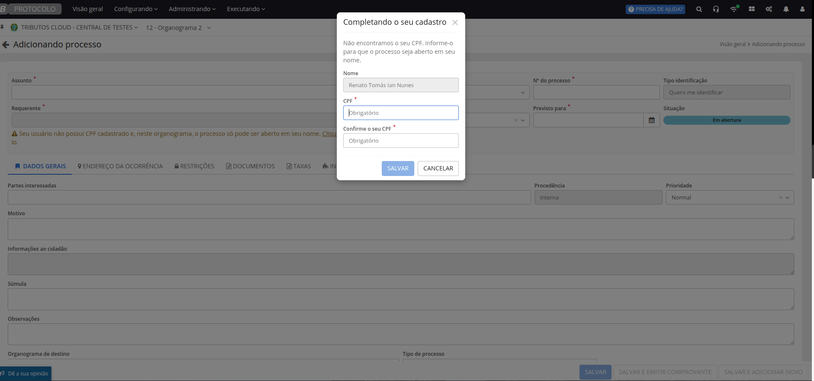Click the PRECISA DE AJUDA? help button

click(655, 9)
